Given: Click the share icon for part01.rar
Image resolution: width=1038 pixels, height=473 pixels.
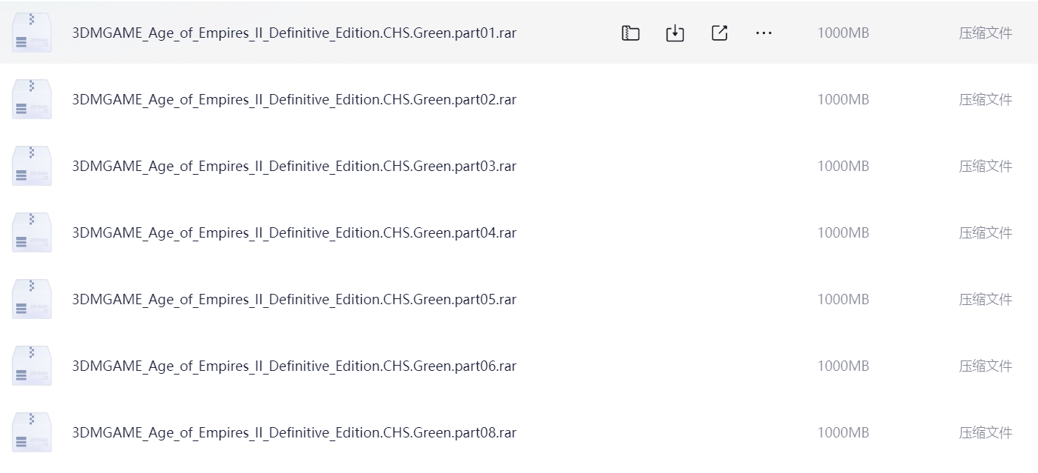Looking at the screenshot, I should click(x=719, y=33).
